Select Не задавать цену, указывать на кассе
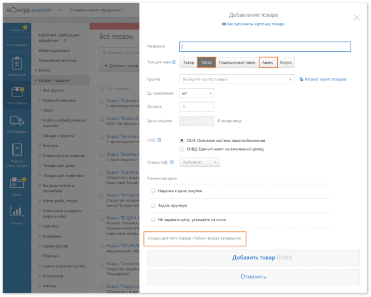371x297 pixels. tap(153, 220)
